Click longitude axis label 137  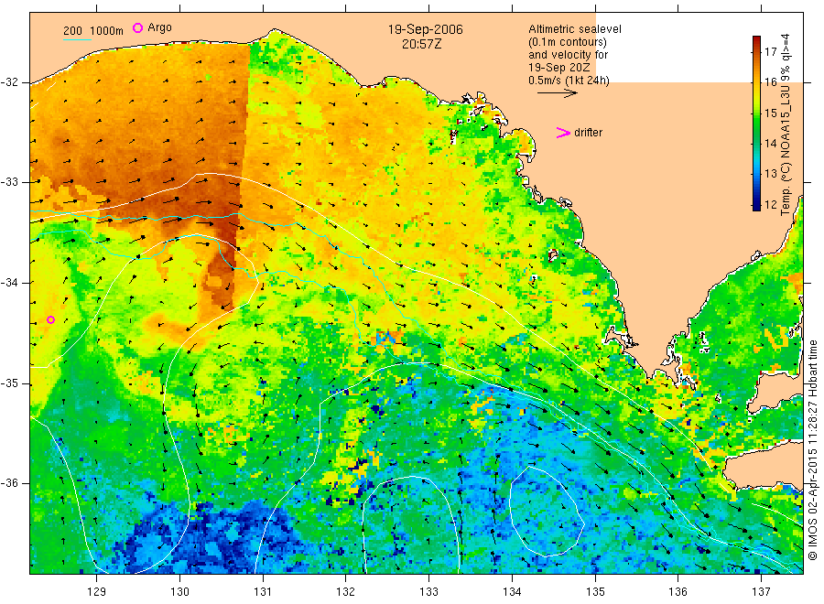pos(761,592)
